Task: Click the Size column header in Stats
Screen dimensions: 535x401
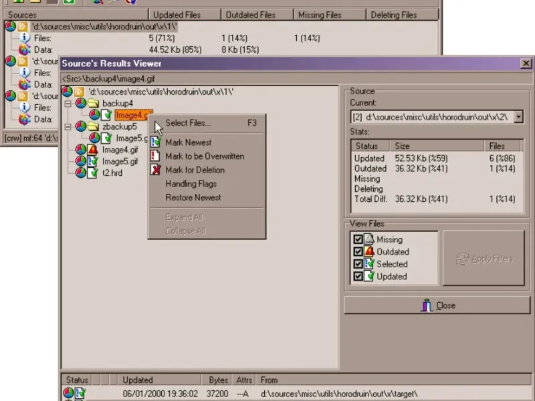Action: [437, 146]
